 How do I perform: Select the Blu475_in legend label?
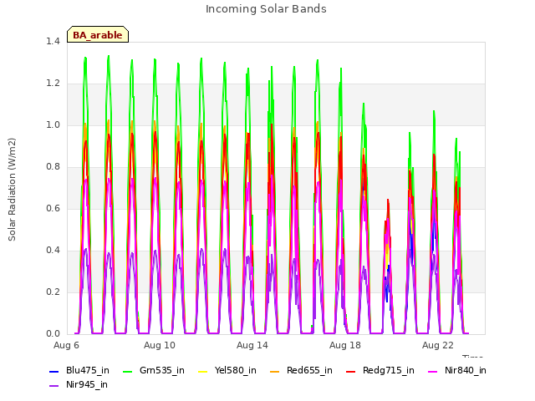point(88,371)
